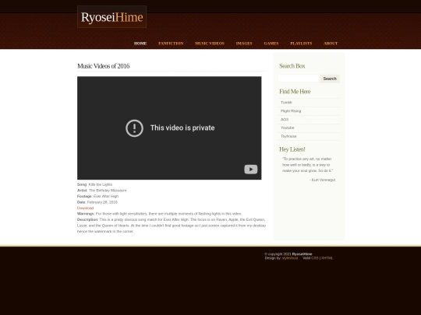Click the 'This video is private' message
The height and width of the screenshot is (315, 421).
[x=182, y=128]
